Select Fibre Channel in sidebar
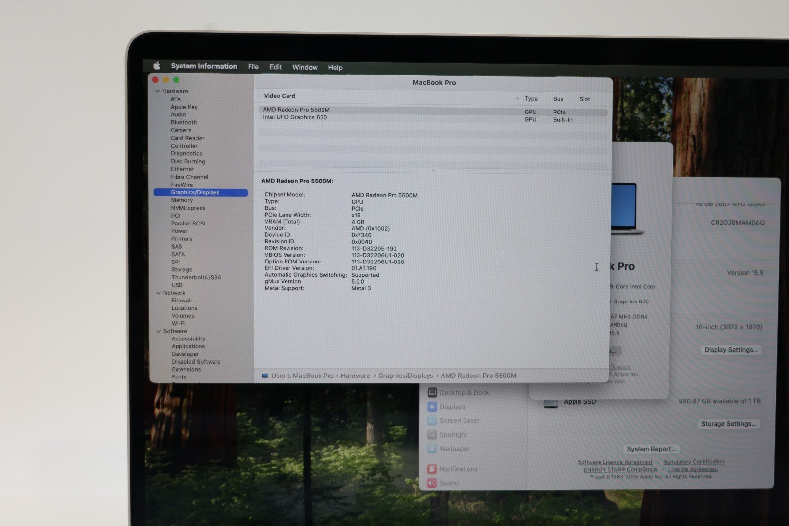The image size is (789, 526). [189, 177]
